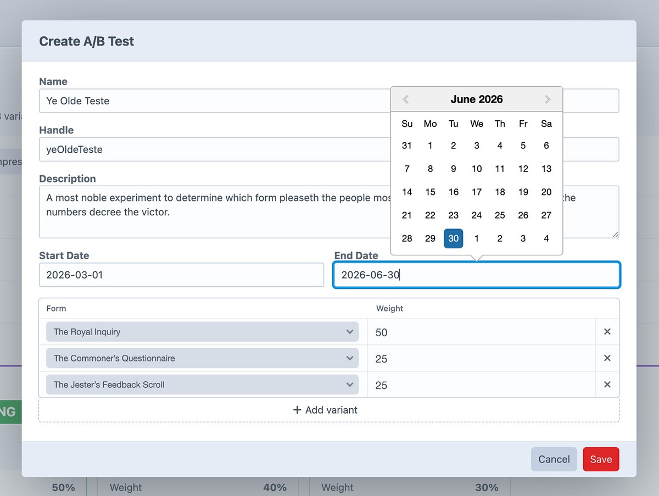Open The Commoner's Questionnaire form dropdown

click(x=203, y=358)
